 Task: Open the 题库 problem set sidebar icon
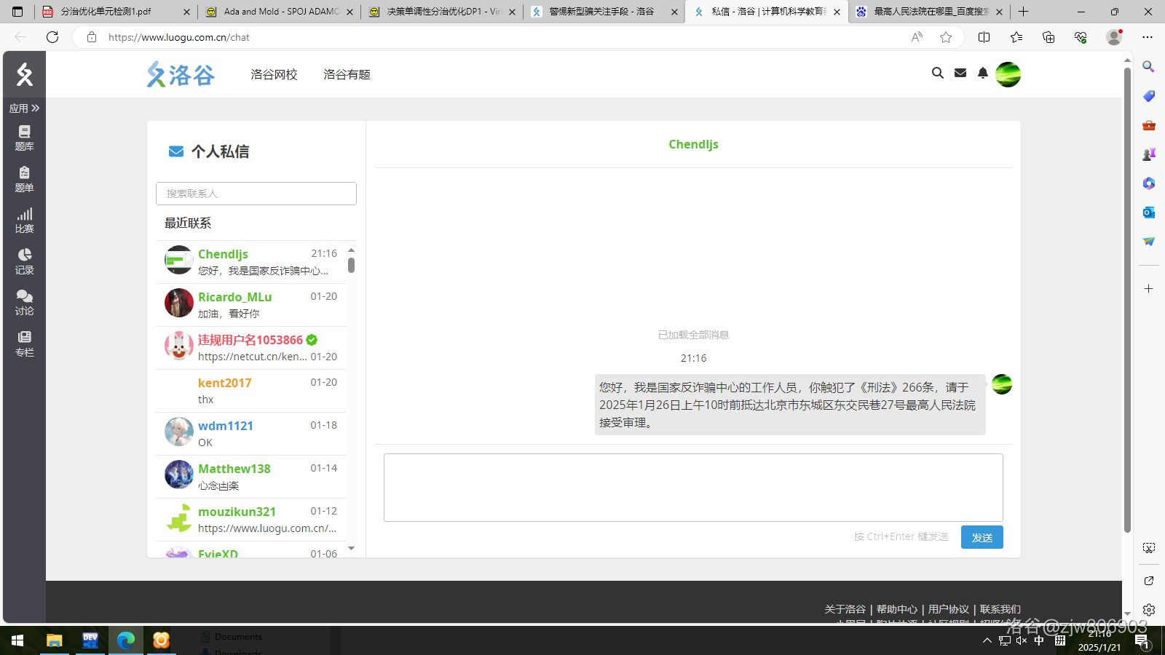click(x=24, y=138)
